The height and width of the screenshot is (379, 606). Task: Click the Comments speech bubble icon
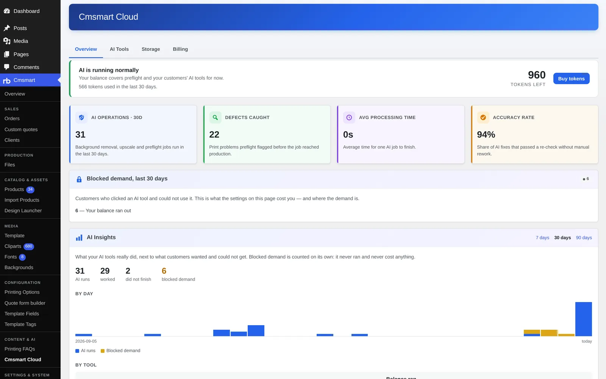tap(7, 67)
